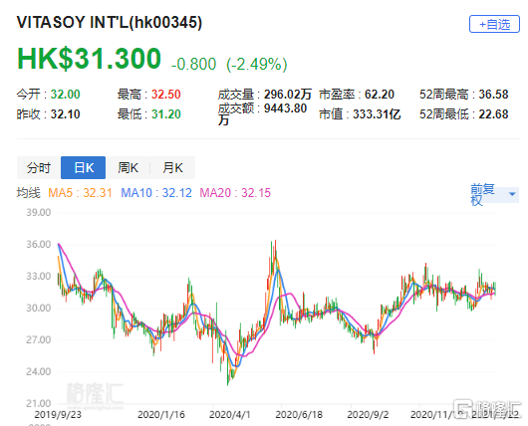Click 52周最高 value 36.58
This screenshot has width=528, height=426.
pos(494,95)
